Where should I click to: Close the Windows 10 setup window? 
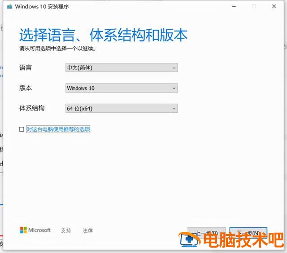tap(274, 6)
